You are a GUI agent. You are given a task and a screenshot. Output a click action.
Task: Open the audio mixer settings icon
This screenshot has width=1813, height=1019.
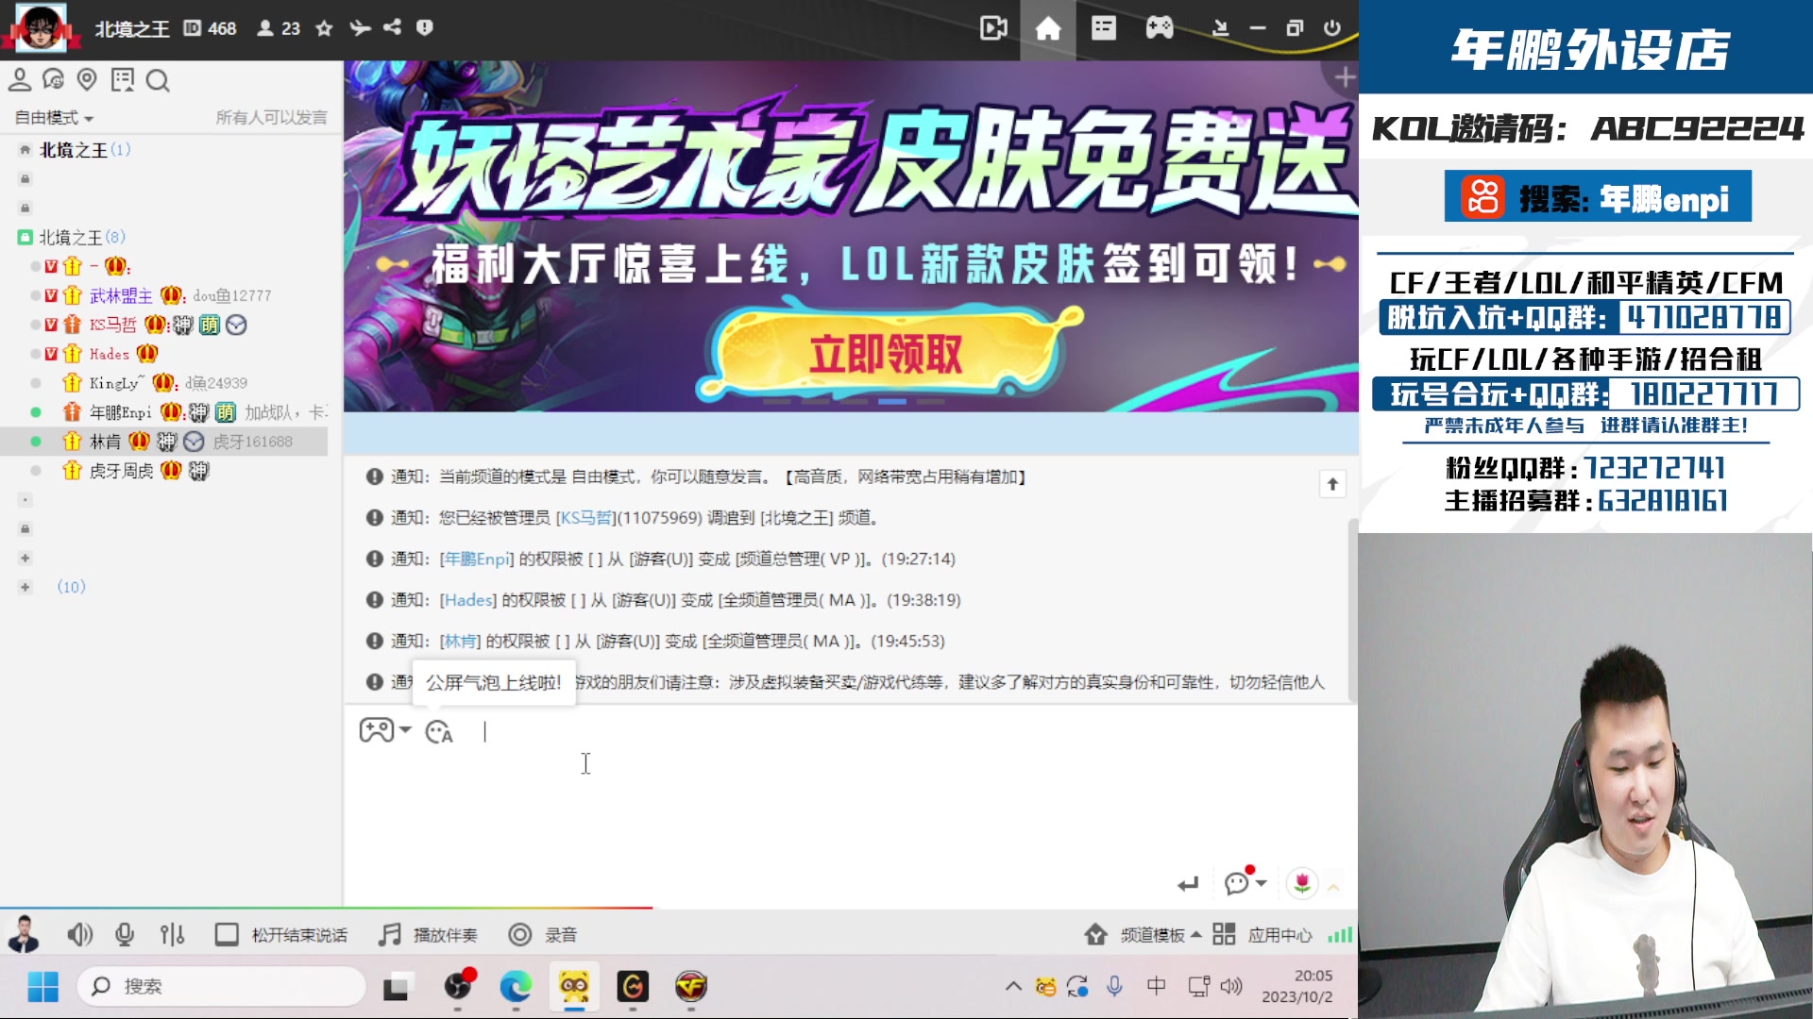pyautogui.click(x=172, y=935)
